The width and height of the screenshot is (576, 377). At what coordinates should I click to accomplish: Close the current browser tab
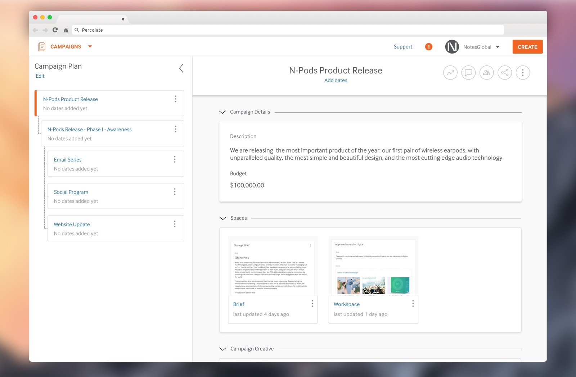click(123, 19)
